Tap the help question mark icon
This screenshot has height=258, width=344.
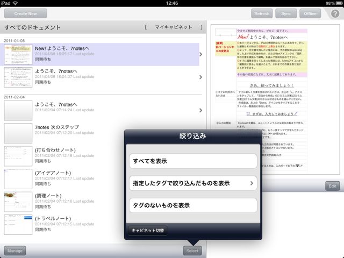click(x=335, y=13)
